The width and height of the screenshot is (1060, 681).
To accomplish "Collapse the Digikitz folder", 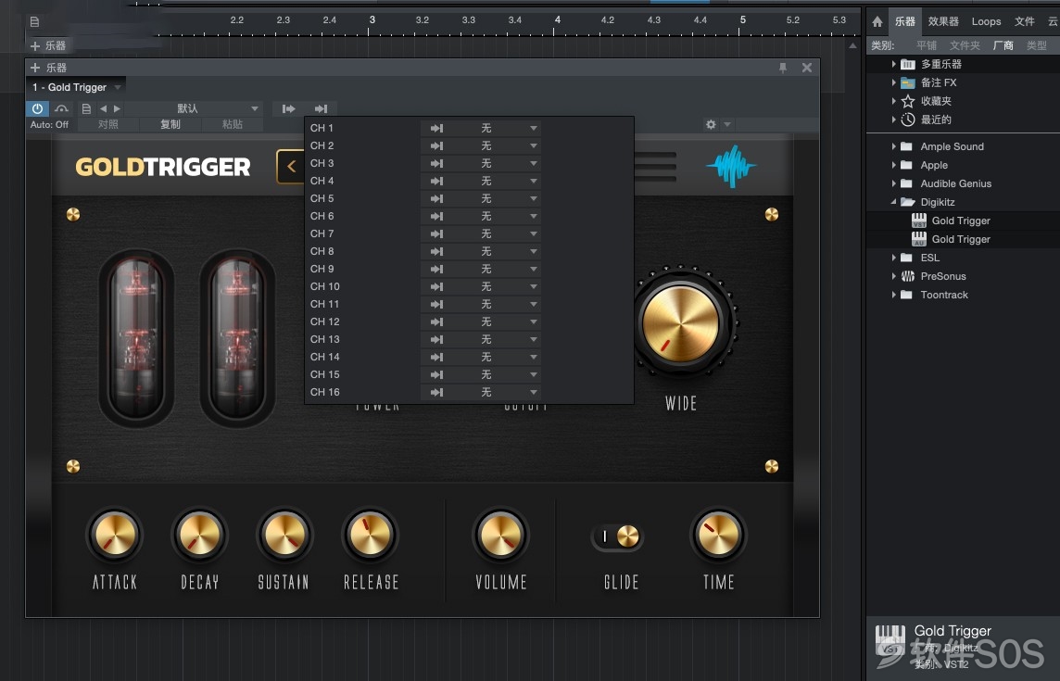I will point(894,202).
